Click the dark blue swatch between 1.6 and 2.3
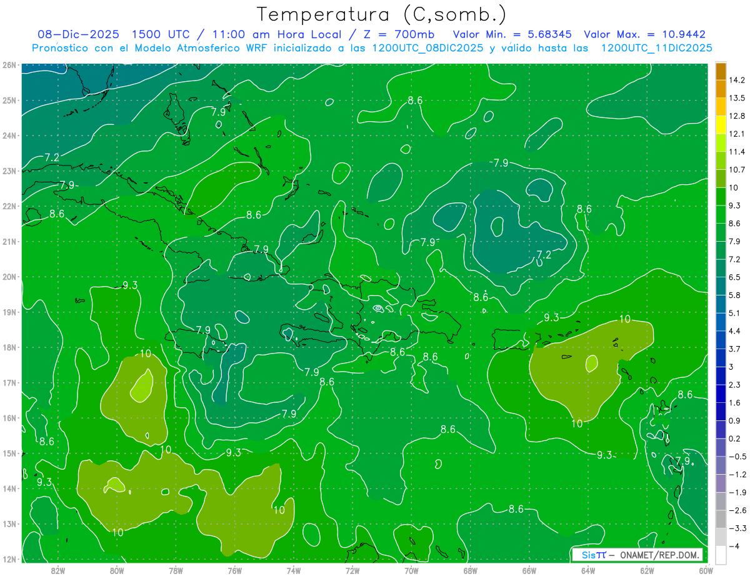The image size is (750, 579). tap(721, 393)
